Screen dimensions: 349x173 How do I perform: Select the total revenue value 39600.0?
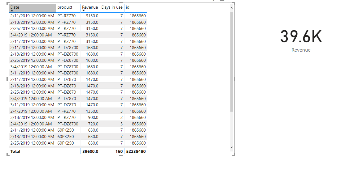pos(90,151)
